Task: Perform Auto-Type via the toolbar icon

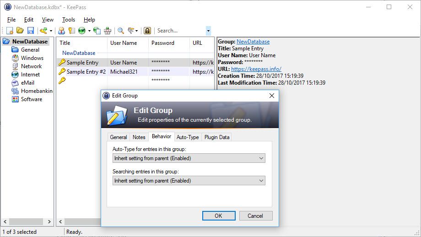Action: [108, 31]
